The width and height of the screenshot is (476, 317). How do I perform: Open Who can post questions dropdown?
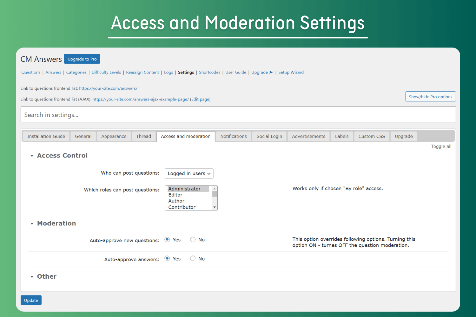[189, 173]
